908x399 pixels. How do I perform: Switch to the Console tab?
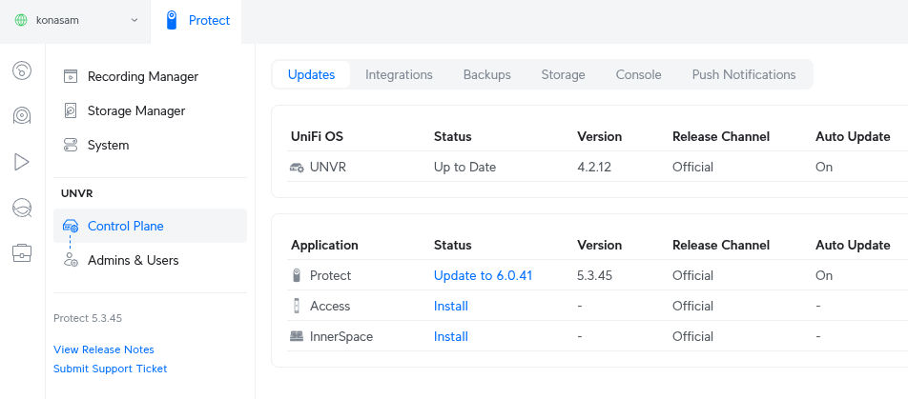[638, 74]
